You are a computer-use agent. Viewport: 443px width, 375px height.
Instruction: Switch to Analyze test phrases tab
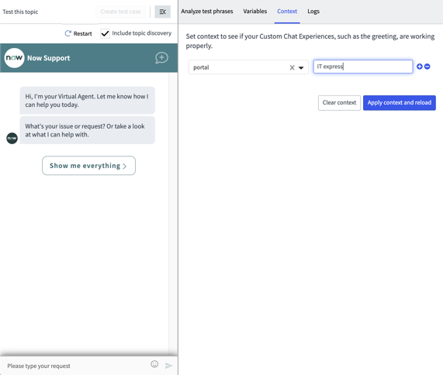click(x=207, y=12)
